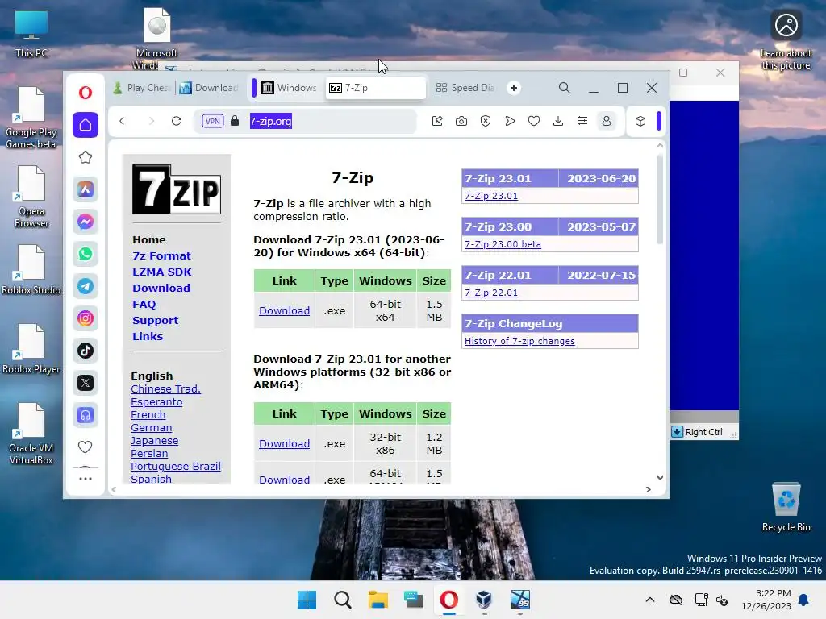Switch to the Windows tab

point(290,88)
